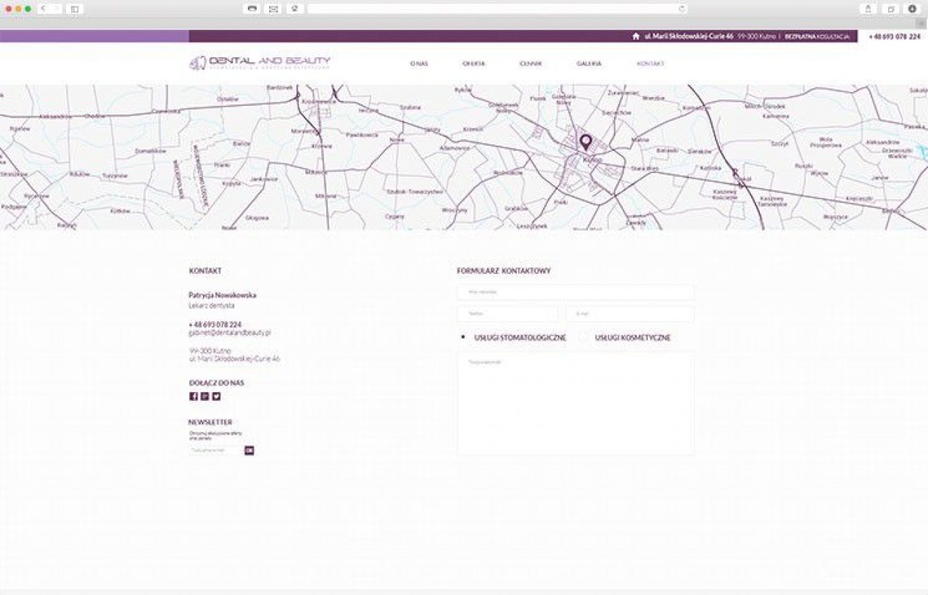Click the Safari share button
Viewport: 928px width, 595px height.
tap(867, 9)
